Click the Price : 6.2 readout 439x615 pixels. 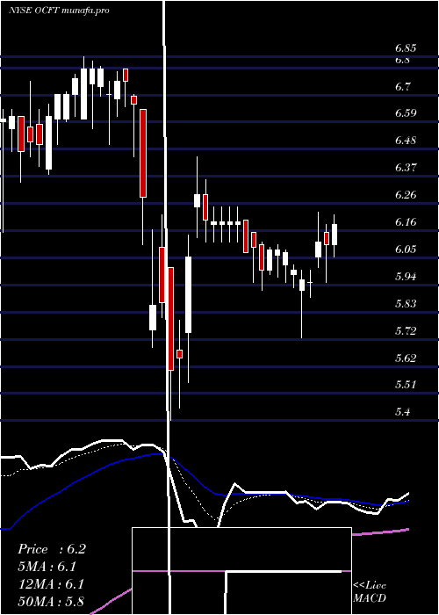point(51,549)
